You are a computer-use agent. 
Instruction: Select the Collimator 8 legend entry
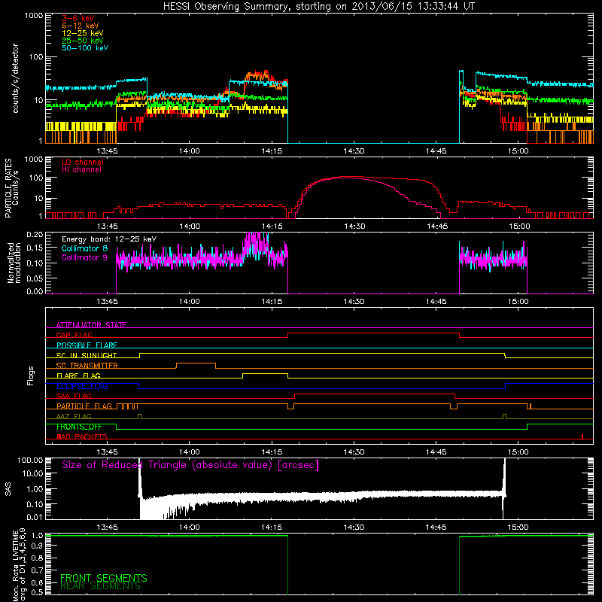[84, 248]
